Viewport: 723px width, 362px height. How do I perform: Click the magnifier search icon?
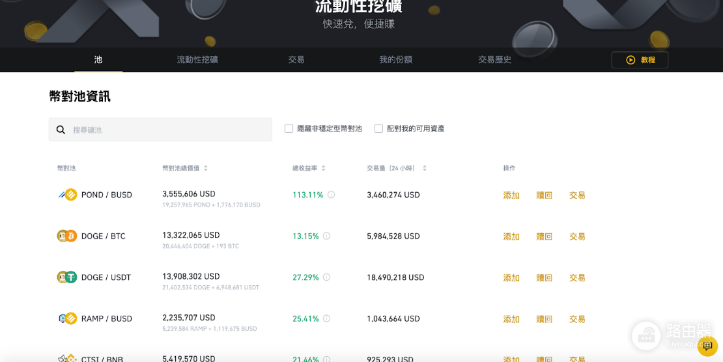61,130
